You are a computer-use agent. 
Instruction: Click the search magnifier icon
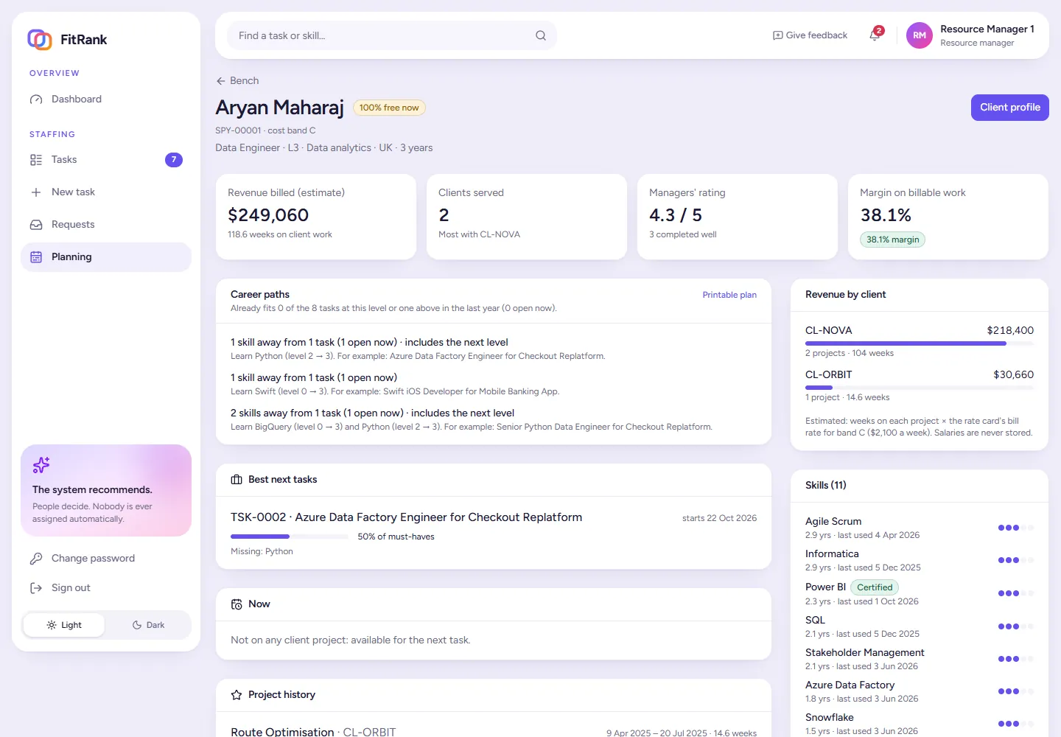click(x=541, y=35)
